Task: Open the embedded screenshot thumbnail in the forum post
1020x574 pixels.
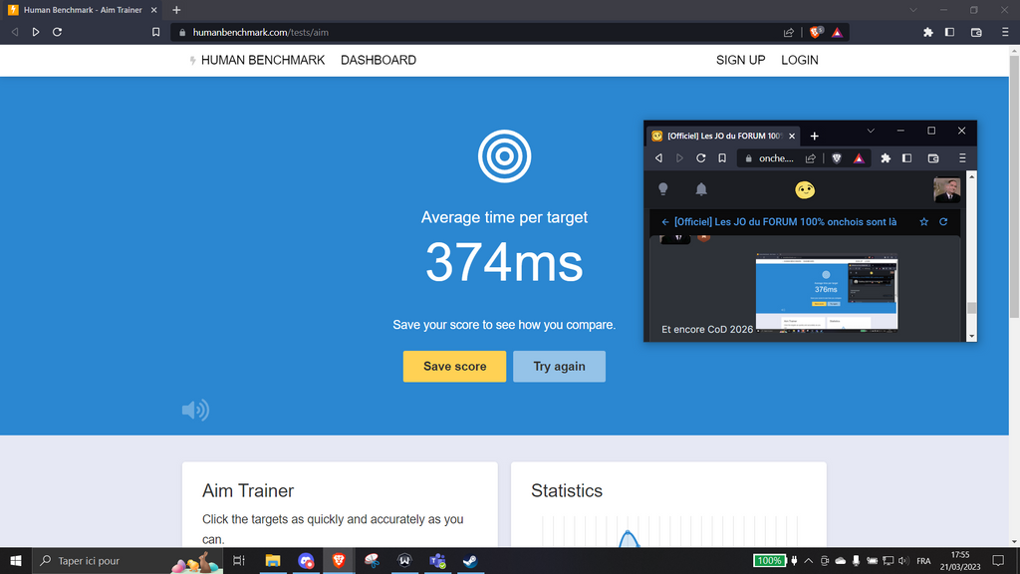Action: 826,294
